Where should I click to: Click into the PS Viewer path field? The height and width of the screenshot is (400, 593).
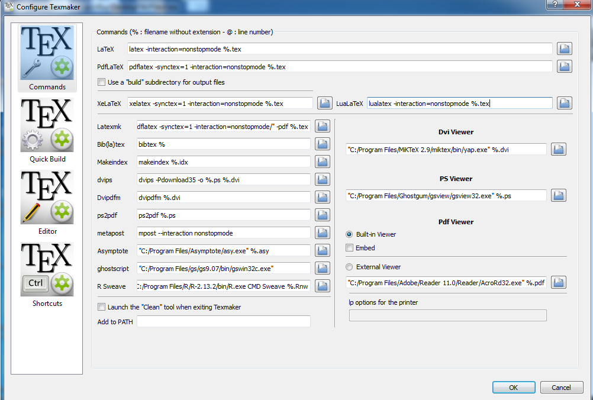(x=446, y=196)
